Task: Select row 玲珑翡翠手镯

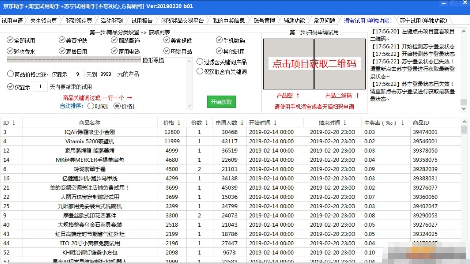Action: [230, 169]
